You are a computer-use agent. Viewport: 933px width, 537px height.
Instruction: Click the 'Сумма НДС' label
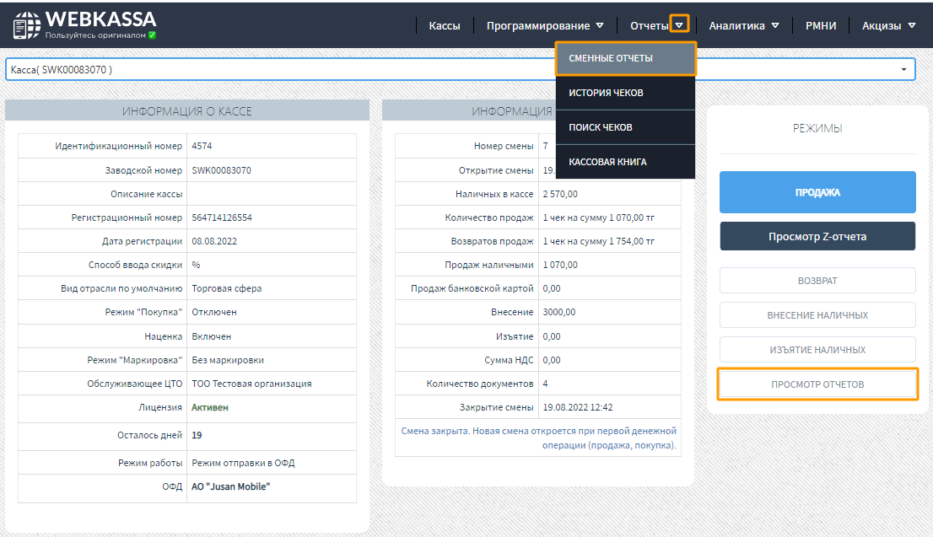tap(509, 360)
